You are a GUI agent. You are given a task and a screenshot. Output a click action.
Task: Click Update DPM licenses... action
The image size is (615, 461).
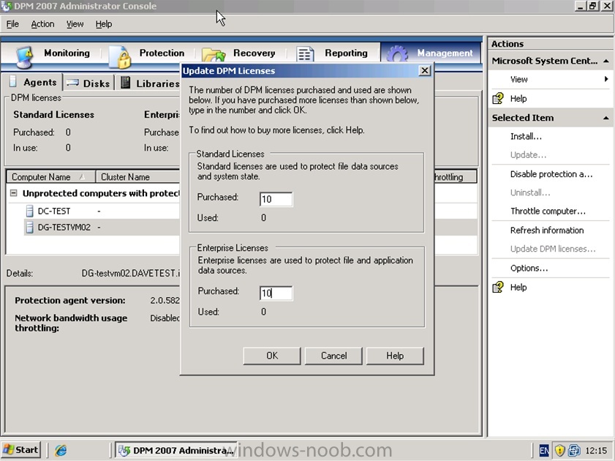[553, 249]
